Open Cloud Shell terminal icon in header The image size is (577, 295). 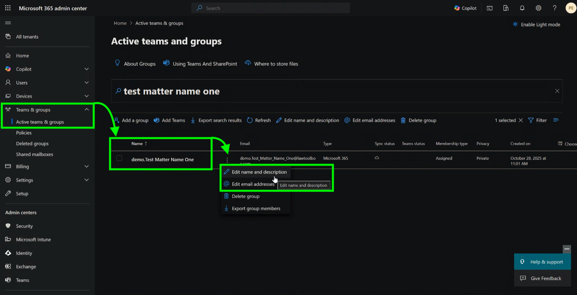click(490, 8)
